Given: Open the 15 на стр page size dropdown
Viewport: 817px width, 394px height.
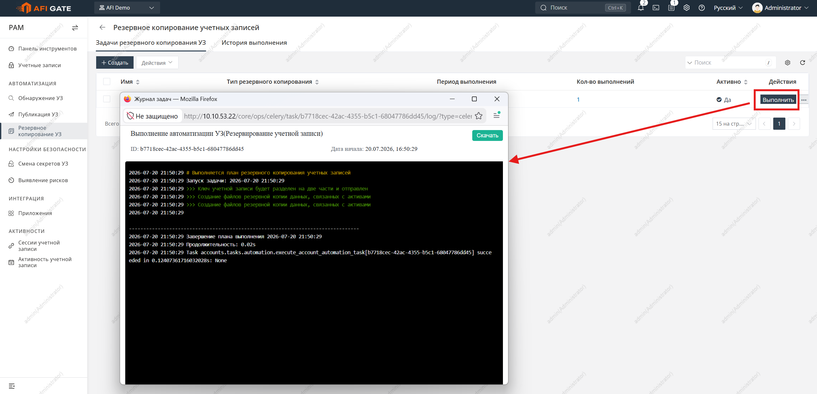Looking at the screenshot, I should [734, 124].
